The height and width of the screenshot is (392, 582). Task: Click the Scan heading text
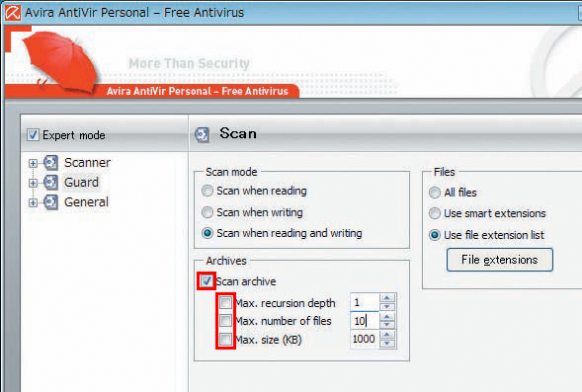coord(238,133)
